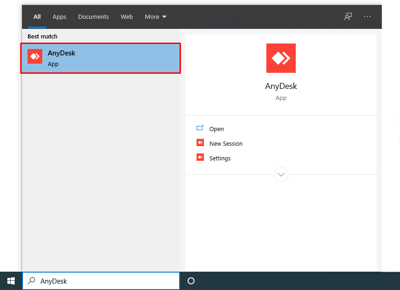The height and width of the screenshot is (290, 400).
Task: Click the Windows Start button
Action: coord(11,281)
